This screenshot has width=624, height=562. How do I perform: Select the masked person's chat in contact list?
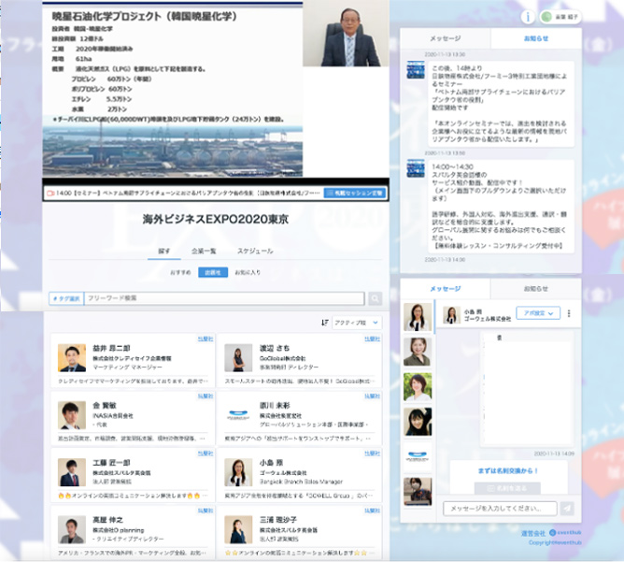[418, 492]
